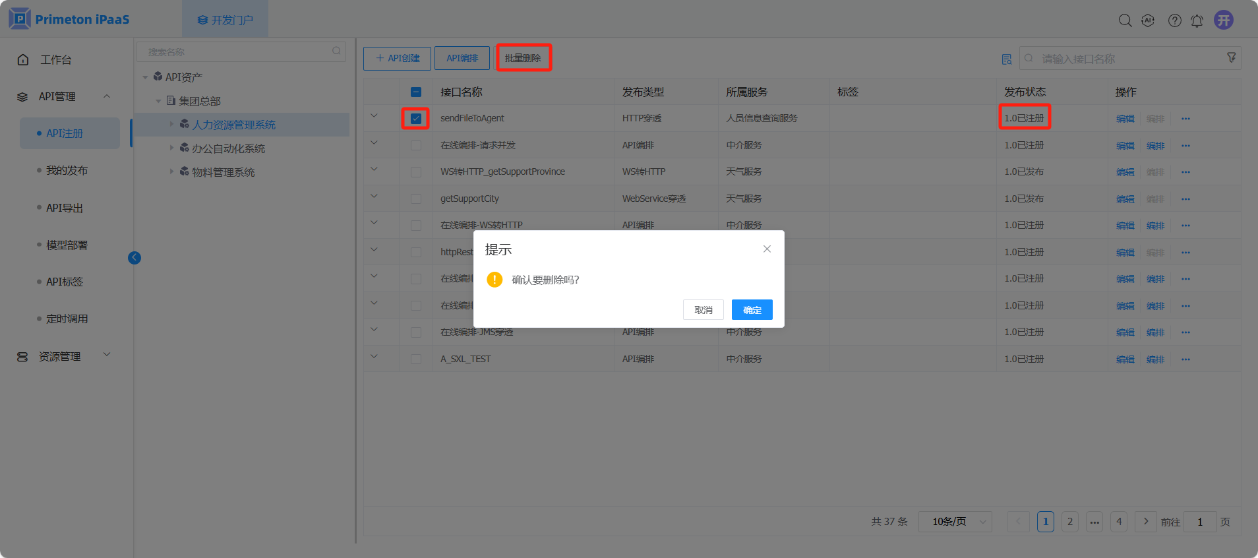Click the user avatar icon
The width and height of the screenshot is (1258, 558).
pyautogui.click(x=1224, y=20)
